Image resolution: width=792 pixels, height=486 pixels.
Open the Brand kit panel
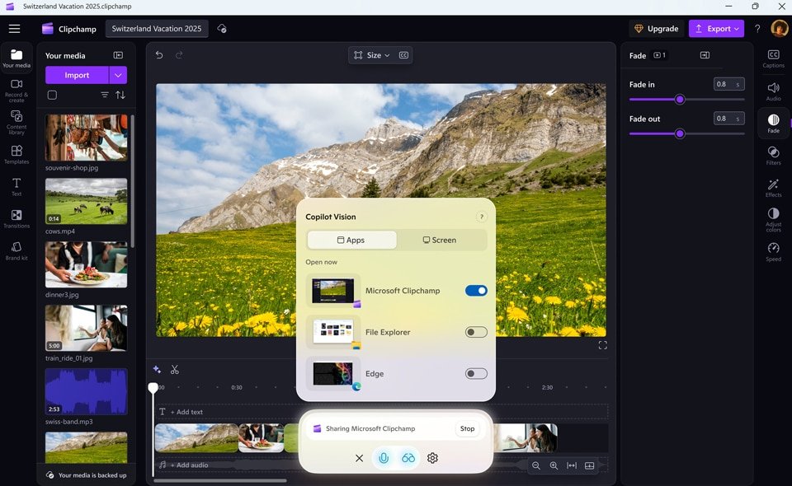click(16, 250)
